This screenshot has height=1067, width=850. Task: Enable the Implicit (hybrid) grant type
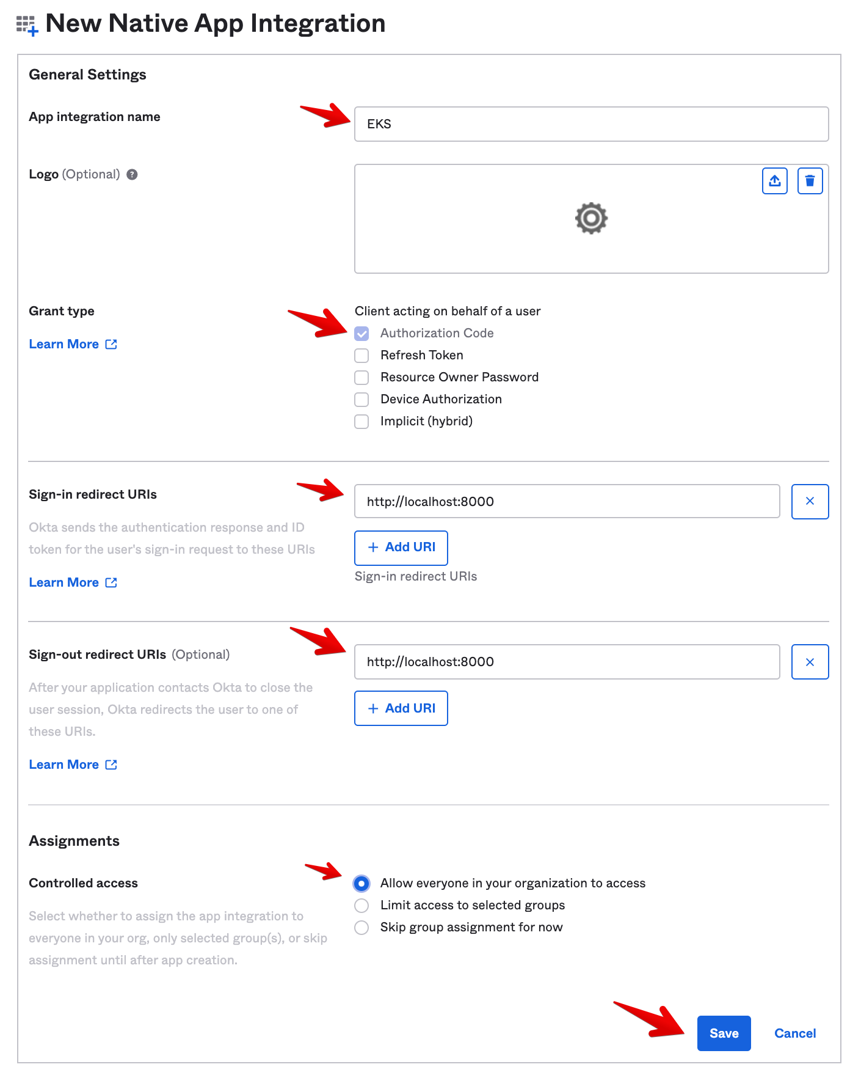[362, 422]
